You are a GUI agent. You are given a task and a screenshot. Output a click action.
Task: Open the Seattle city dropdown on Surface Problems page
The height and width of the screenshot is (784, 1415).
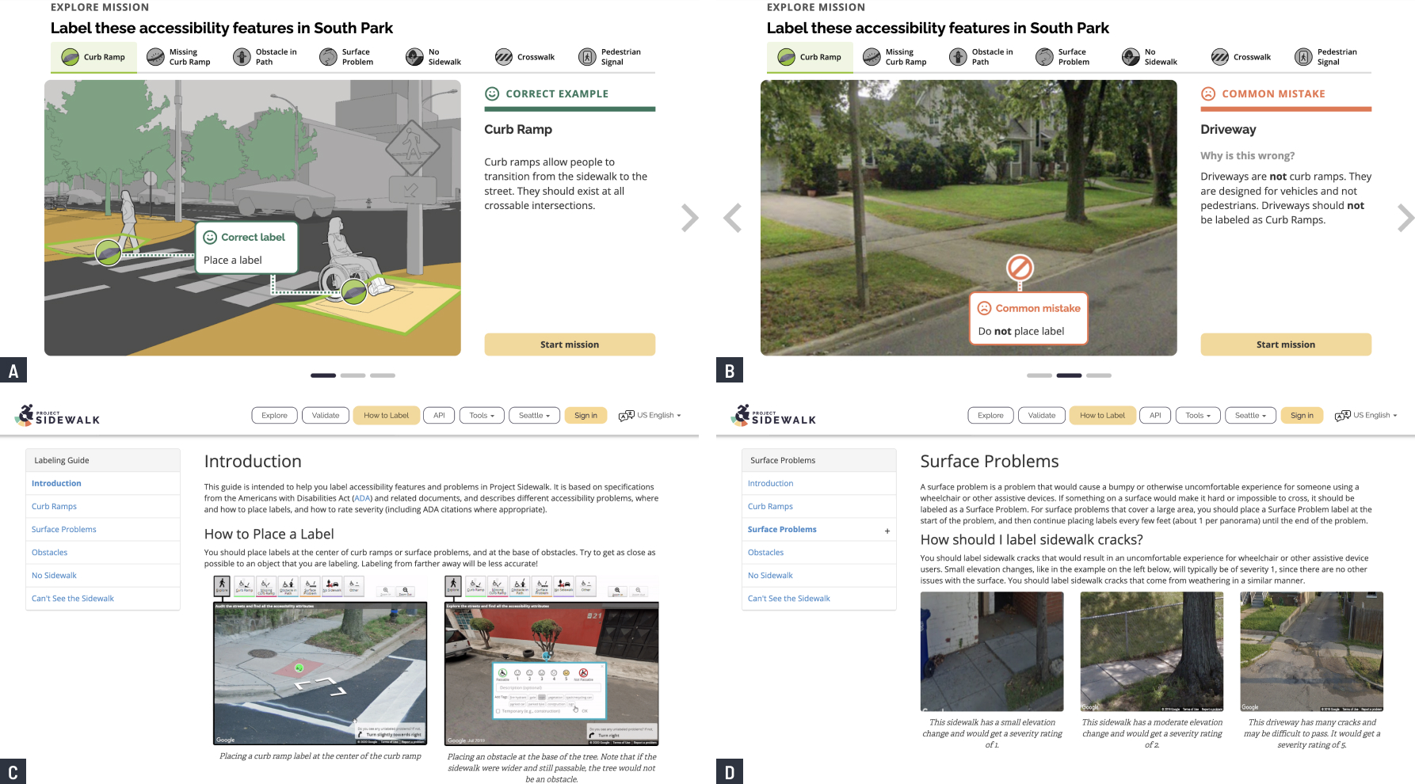point(1251,416)
